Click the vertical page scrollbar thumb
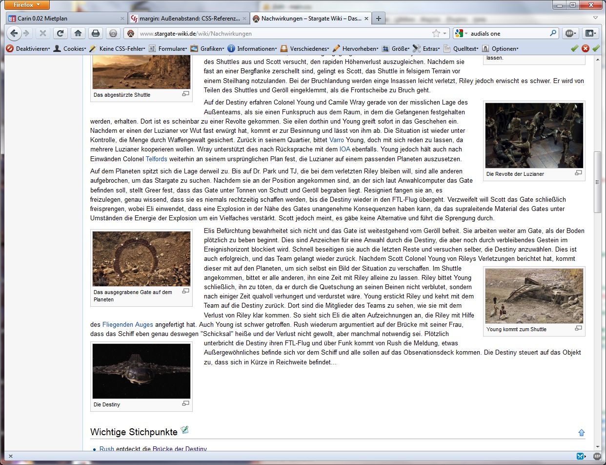606x465 pixels. [597, 182]
